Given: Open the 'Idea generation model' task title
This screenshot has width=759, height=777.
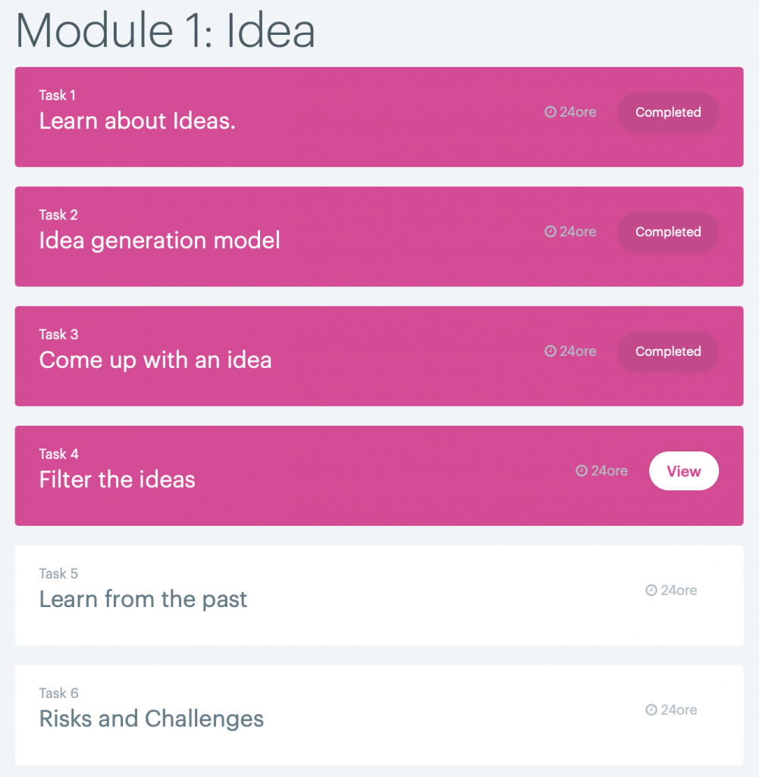Looking at the screenshot, I should [x=159, y=241].
